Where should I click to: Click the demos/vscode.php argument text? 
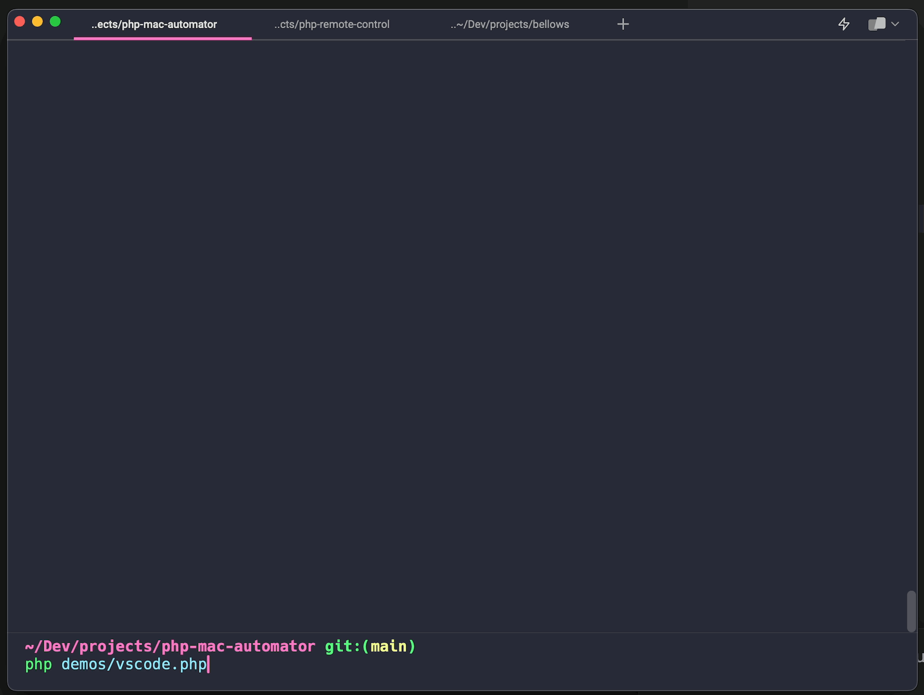134,665
